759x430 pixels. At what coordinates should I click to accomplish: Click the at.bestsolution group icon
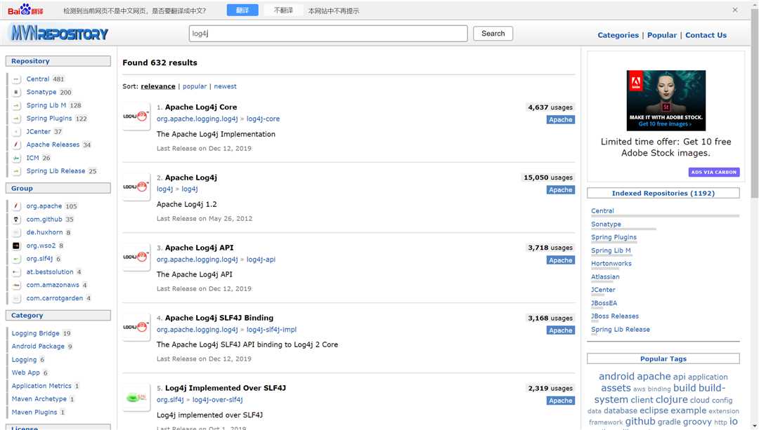(x=16, y=272)
